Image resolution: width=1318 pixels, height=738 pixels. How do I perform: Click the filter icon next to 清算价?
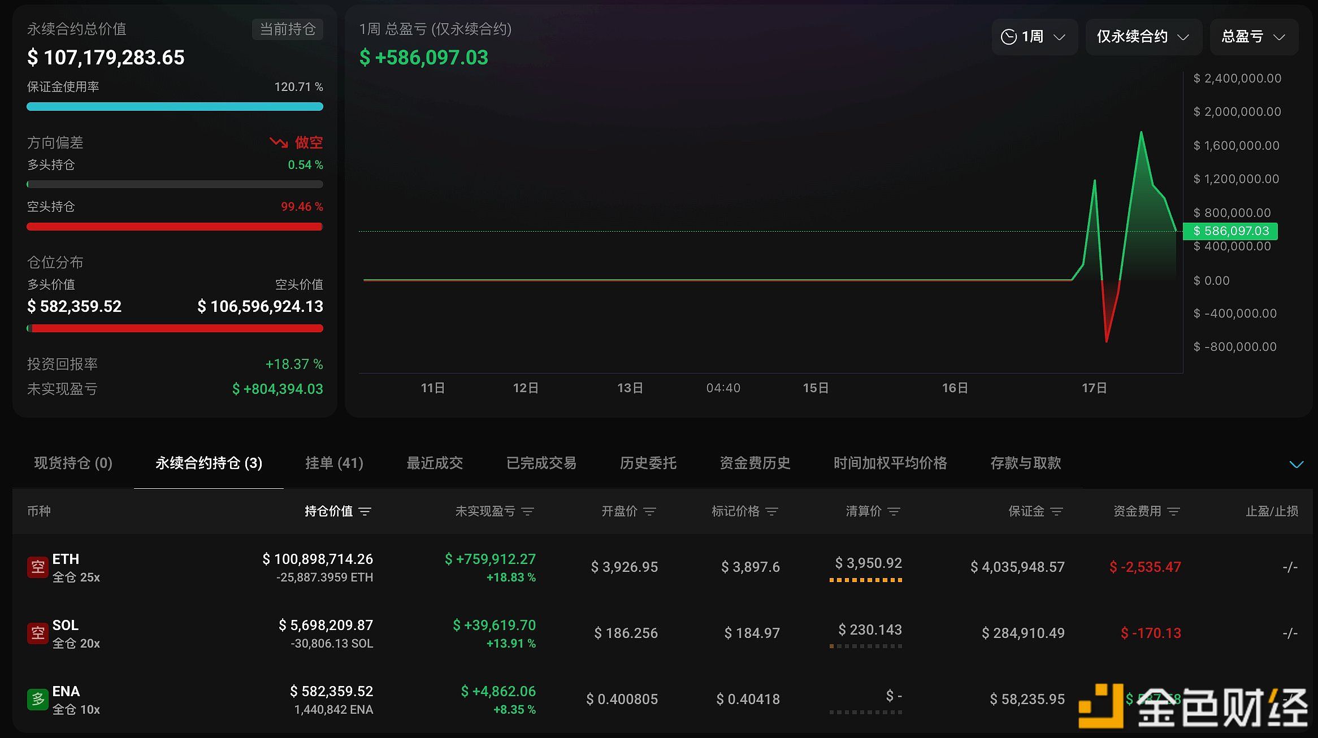tap(894, 511)
